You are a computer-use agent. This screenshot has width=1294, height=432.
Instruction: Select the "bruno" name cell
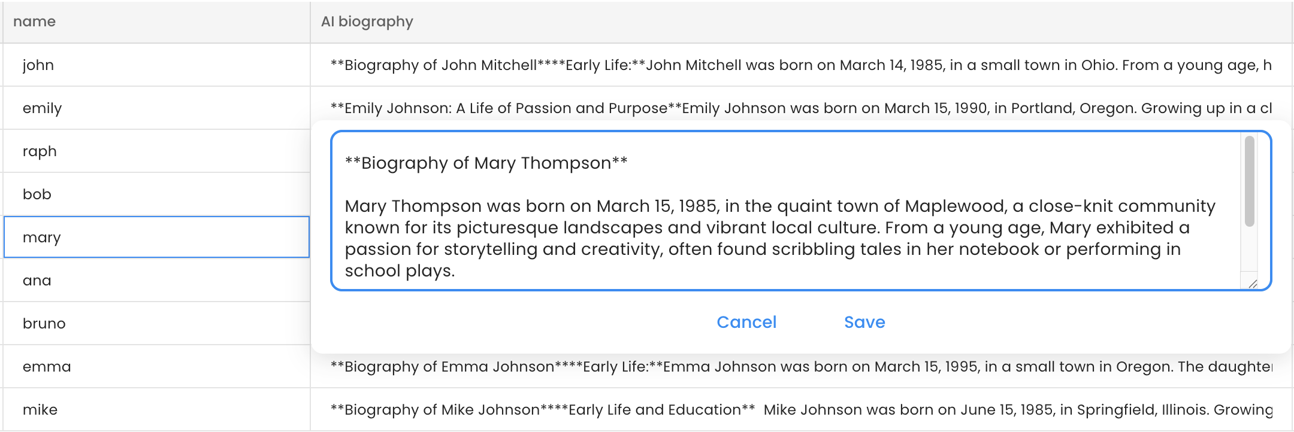click(x=156, y=324)
